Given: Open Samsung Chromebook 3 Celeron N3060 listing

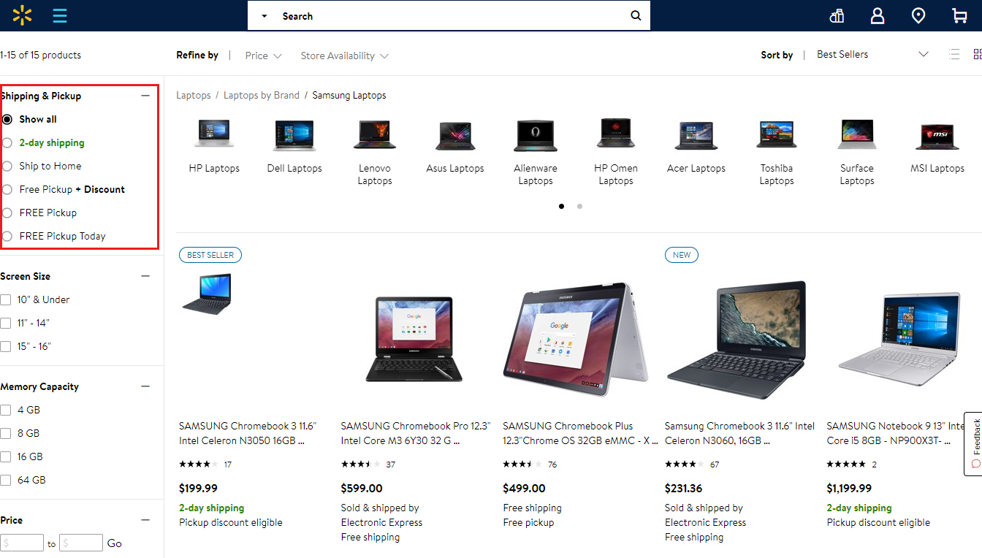Looking at the screenshot, I should (x=739, y=433).
